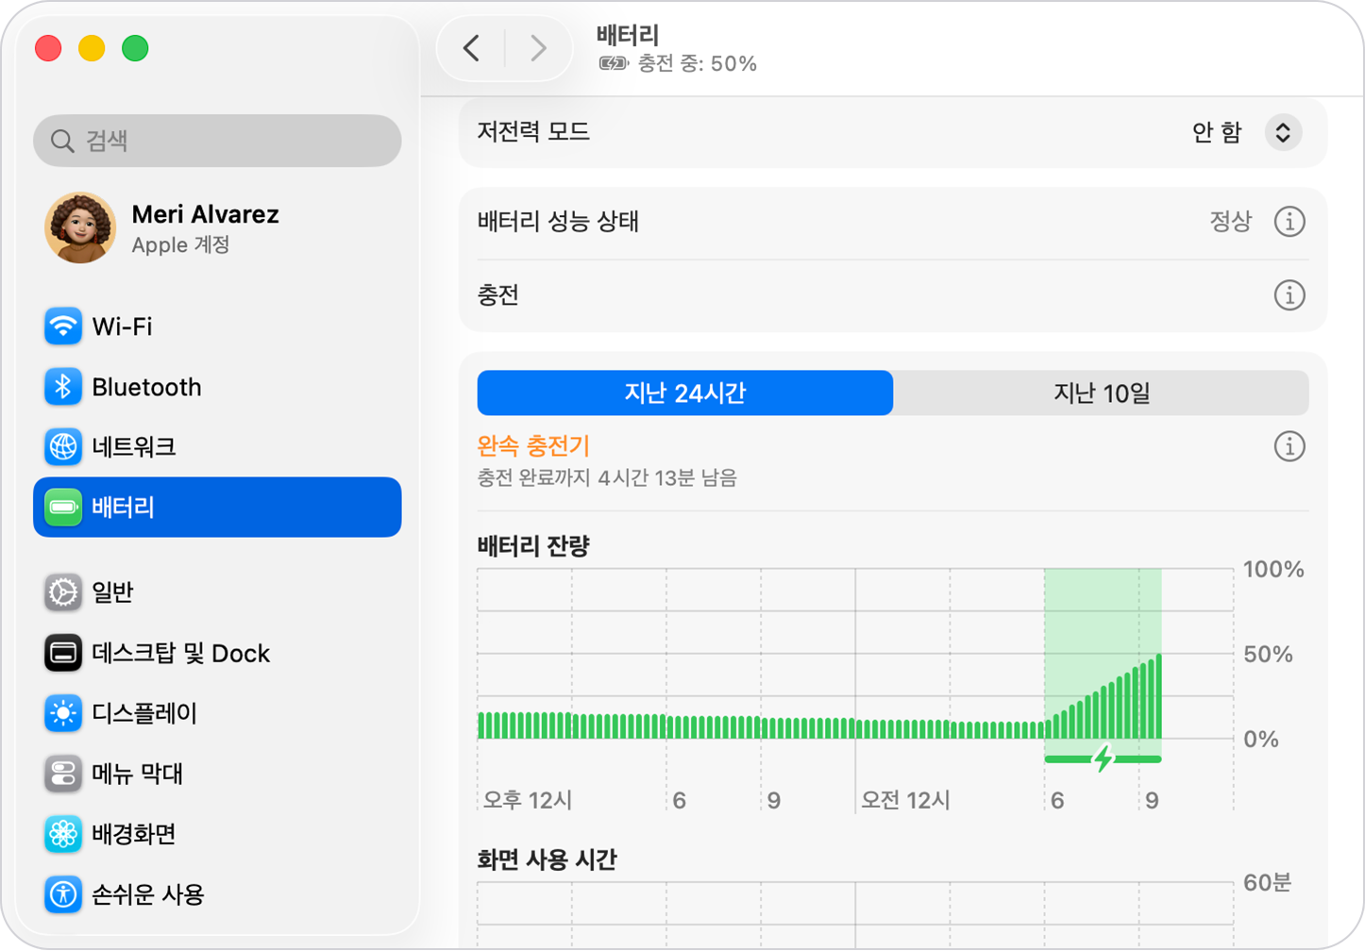The image size is (1365, 951).
Task: Open Meri Alvarez Apple account
Action: click(217, 228)
